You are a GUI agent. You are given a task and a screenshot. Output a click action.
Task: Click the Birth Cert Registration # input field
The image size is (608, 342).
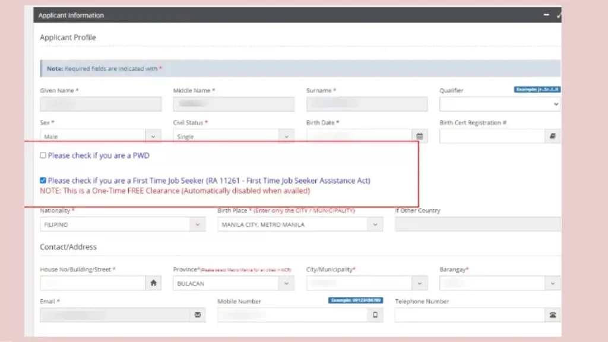[492, 136]
